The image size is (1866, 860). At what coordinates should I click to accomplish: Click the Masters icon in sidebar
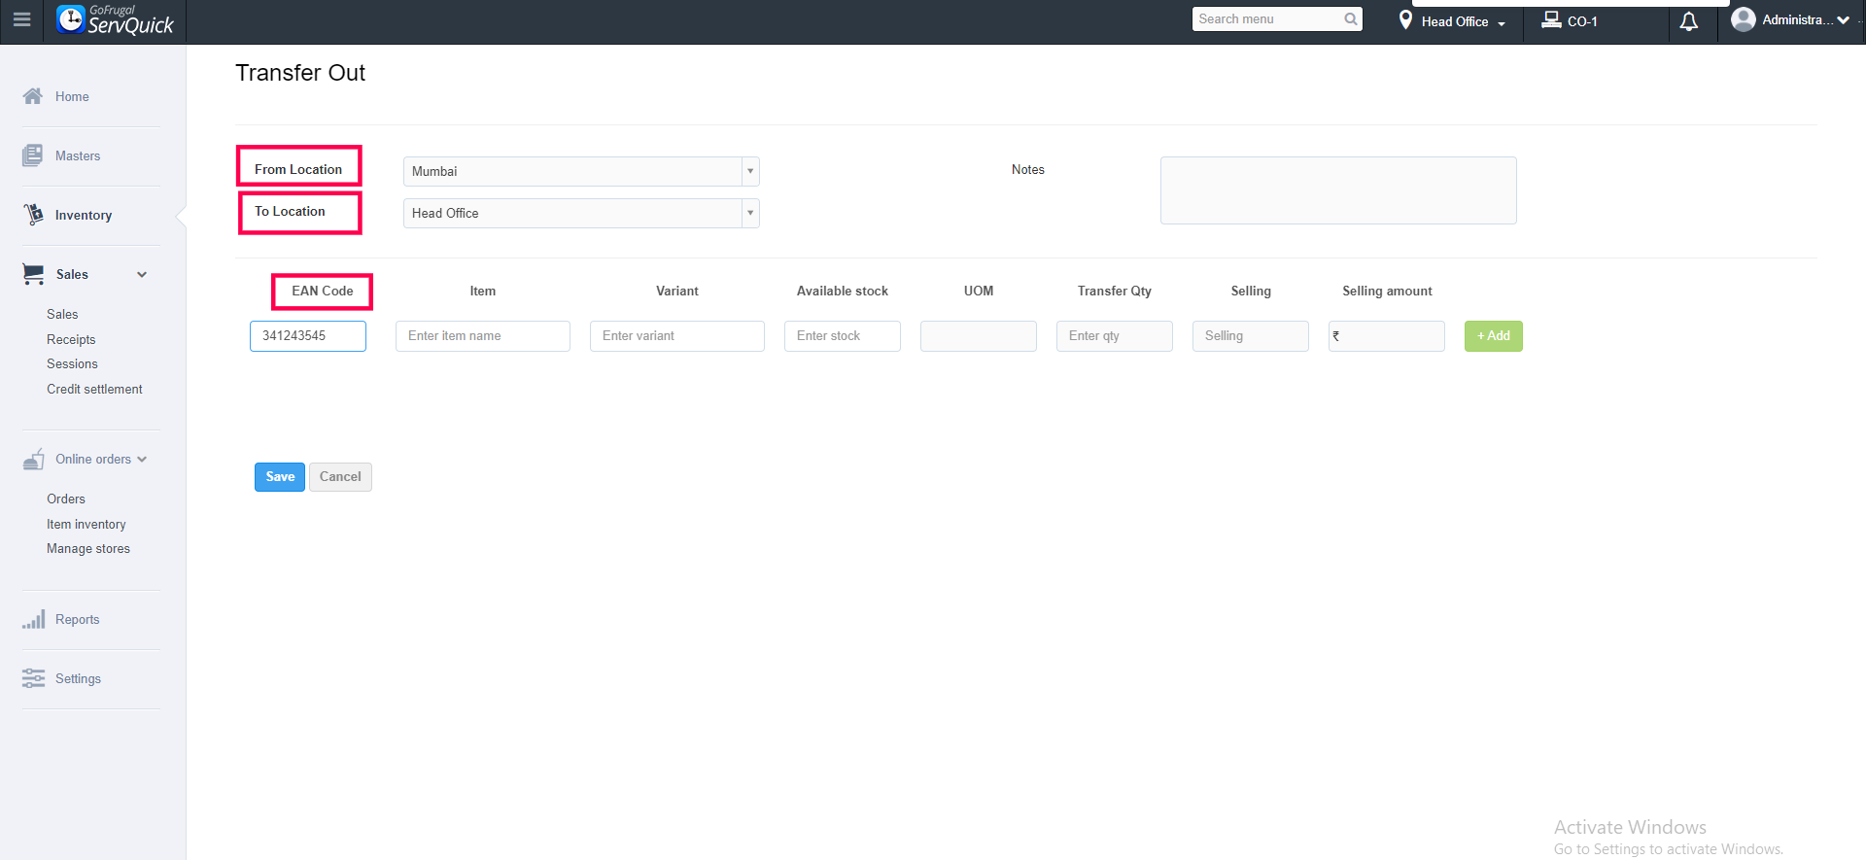point(33,155)
